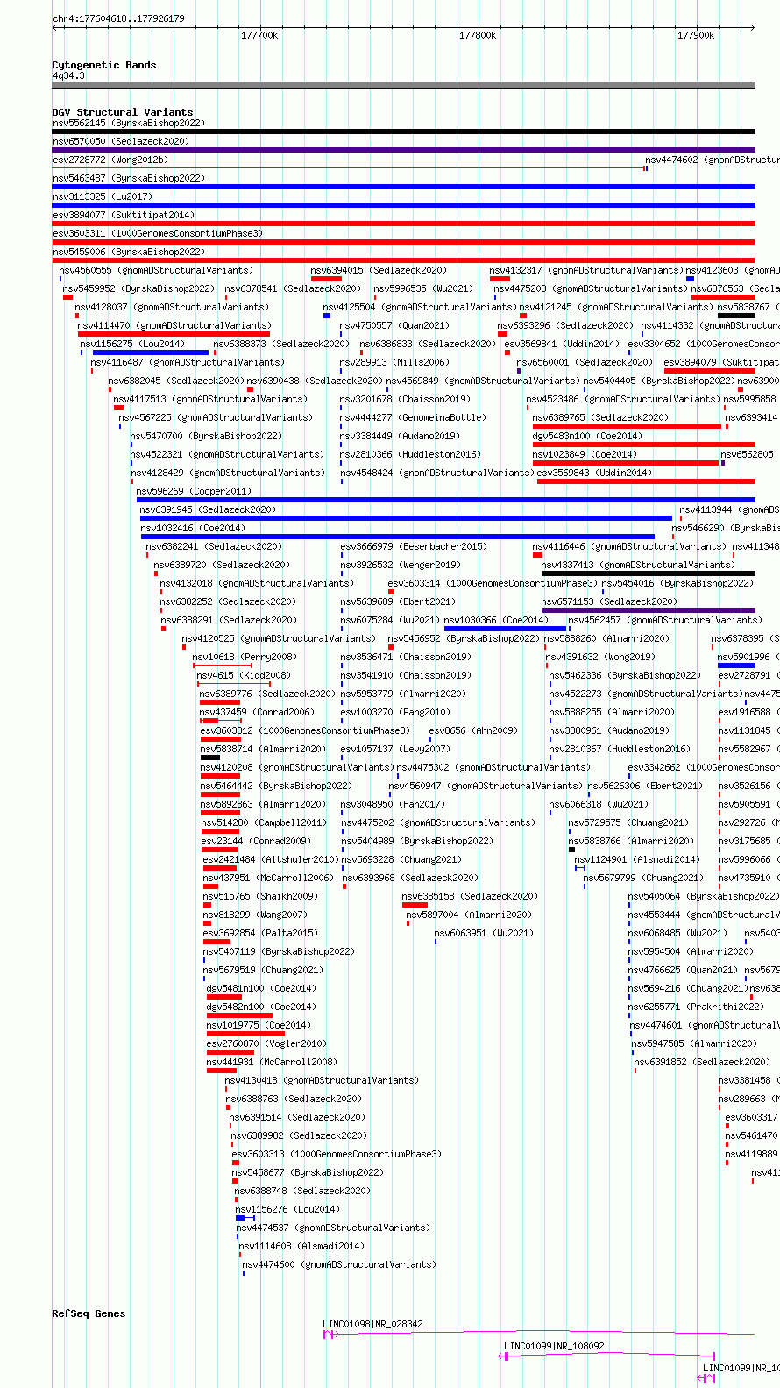The height and width of the screenshot is (1388, 780).
Task: Click nsv4128037 gnomAD variant label
Action: pyautogui.click(x=172, y=307)
